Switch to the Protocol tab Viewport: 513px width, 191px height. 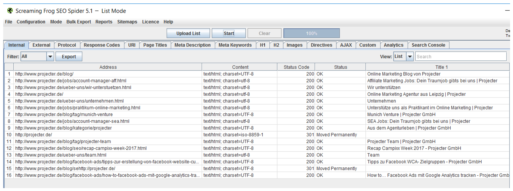pyautogui.click(x=67, y=45)
